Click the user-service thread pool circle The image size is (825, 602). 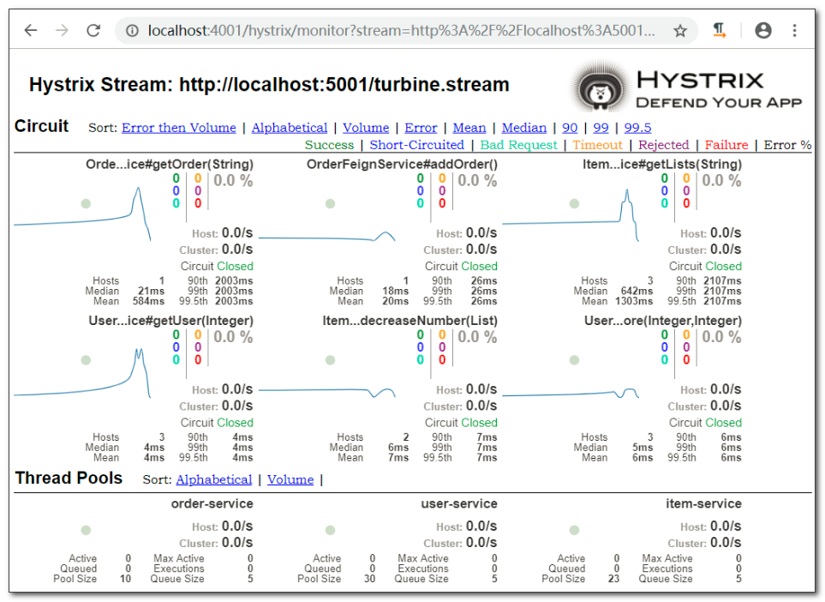tap(330, 530)
